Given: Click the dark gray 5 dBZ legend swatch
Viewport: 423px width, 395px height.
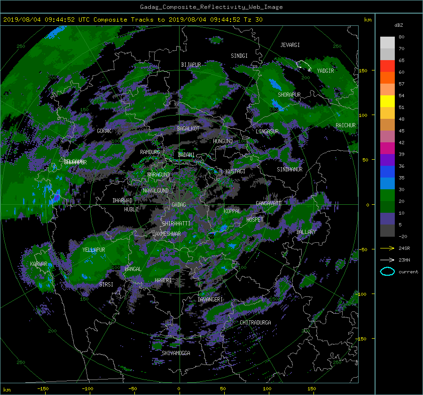Looking at the screenshot, I should [387, 231].
